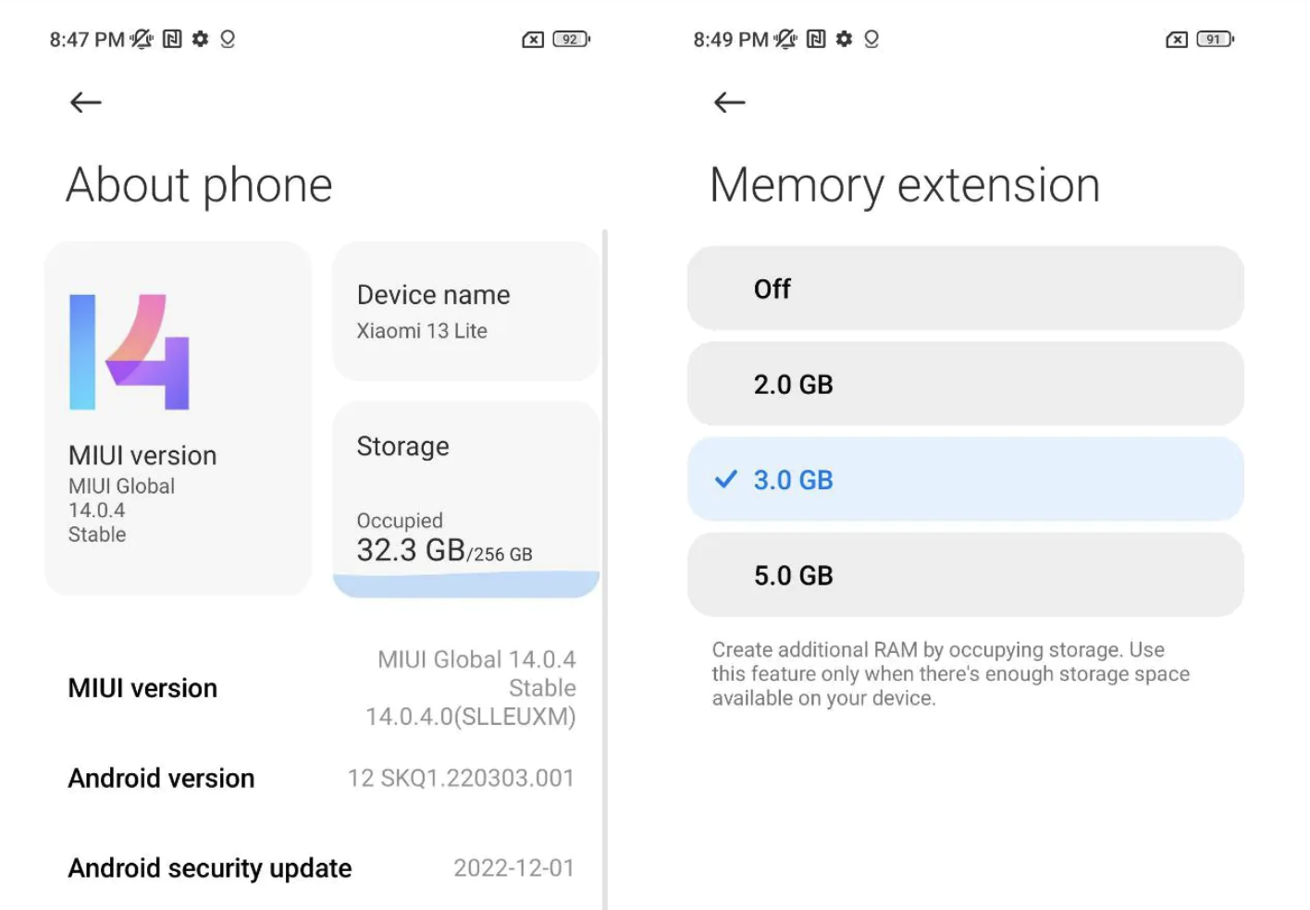The height and width of the screenshot is (910, 1310).
Task: Tap mute icon in About phone status bar
Action: (x=142, y=39)
